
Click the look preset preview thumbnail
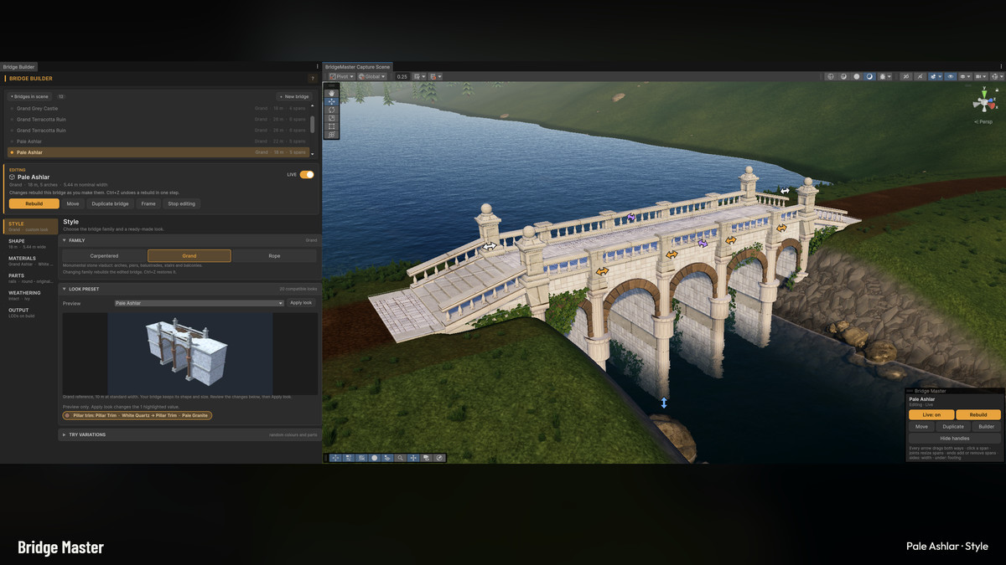[x=189, y=354]
